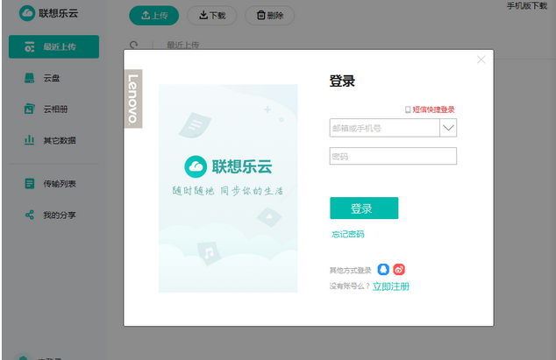The width and height of the screenshot is (556, 360).
Task: Click the 立即注册 register link
Action: pos(391,286)
